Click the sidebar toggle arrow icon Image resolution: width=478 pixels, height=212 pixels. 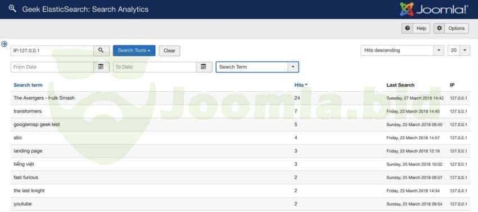[x=4, y=44]
